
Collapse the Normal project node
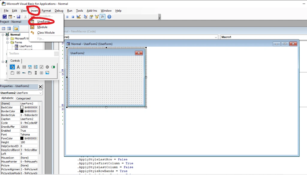tap(3, 35)
